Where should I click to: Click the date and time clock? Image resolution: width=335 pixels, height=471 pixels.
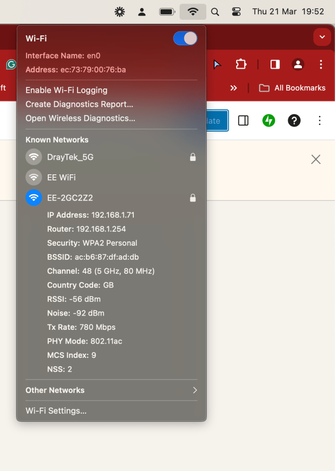(x=288, y=11)
